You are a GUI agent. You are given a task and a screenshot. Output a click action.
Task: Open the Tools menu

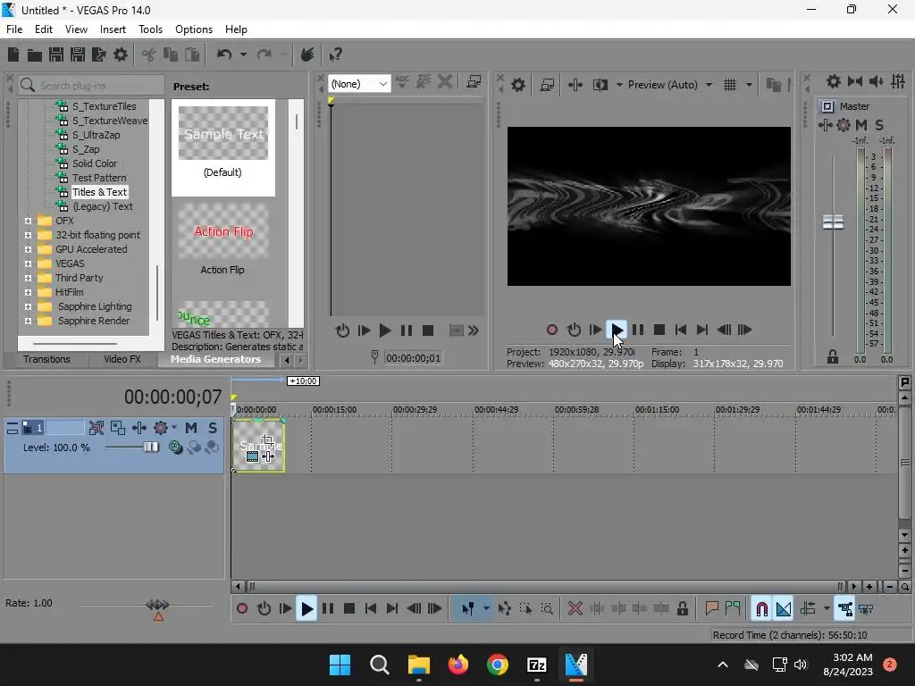(x=150, y=29)
